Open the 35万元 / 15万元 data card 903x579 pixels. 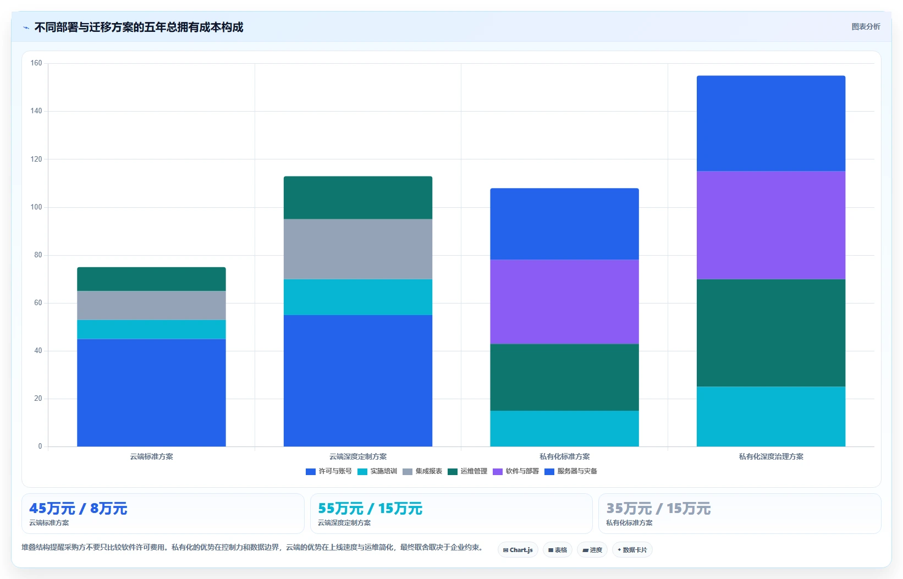pyautogui.click(x=740, y=514)
